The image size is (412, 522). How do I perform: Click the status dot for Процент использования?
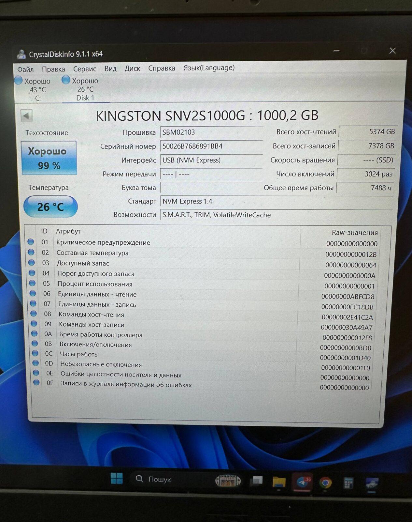point(32,283)
